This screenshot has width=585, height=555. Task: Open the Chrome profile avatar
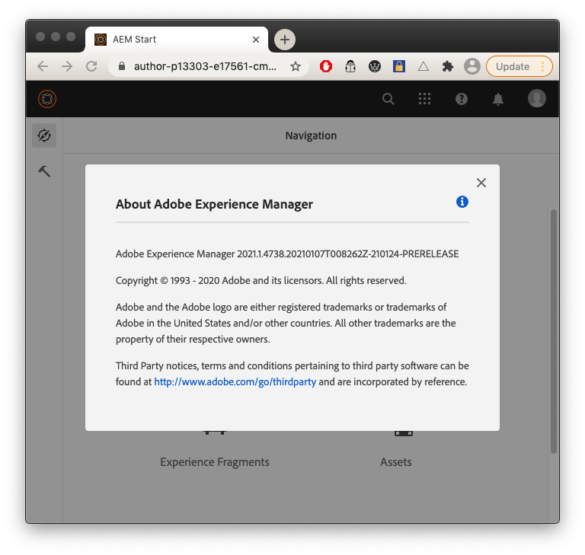click(x=472, y=66)
